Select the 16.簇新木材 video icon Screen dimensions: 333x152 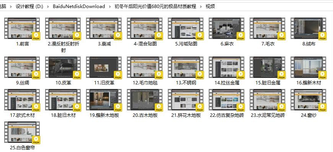(x=309, y=67)
